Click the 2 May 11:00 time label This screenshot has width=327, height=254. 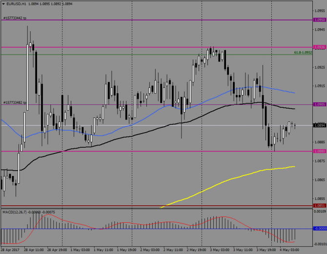(173, 250)
